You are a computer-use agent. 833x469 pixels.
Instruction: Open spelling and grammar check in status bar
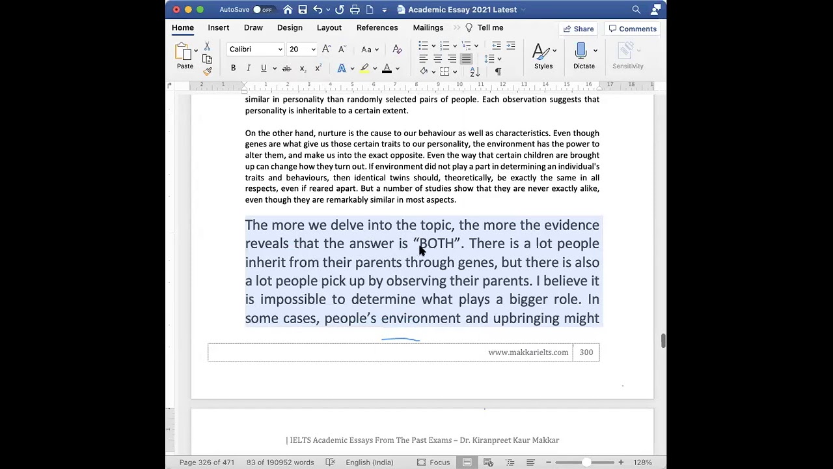coord(330,462)
